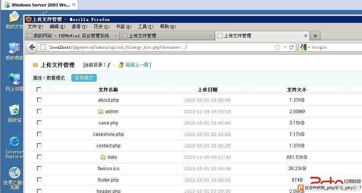This screenshot has height=193, width=362.
Task: Launch Internet Explorer desktop icon
Action: 14,147
